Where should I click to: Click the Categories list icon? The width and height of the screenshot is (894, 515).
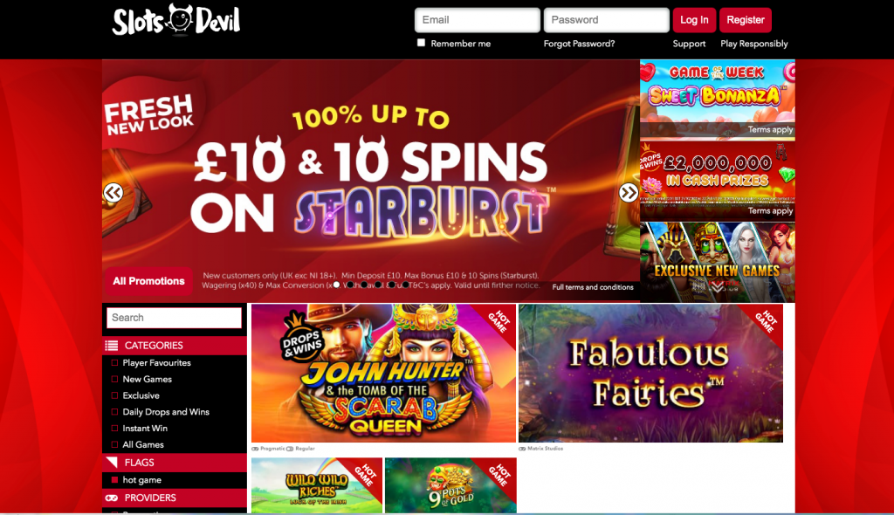pyautogui.click(x=111, y=346)
